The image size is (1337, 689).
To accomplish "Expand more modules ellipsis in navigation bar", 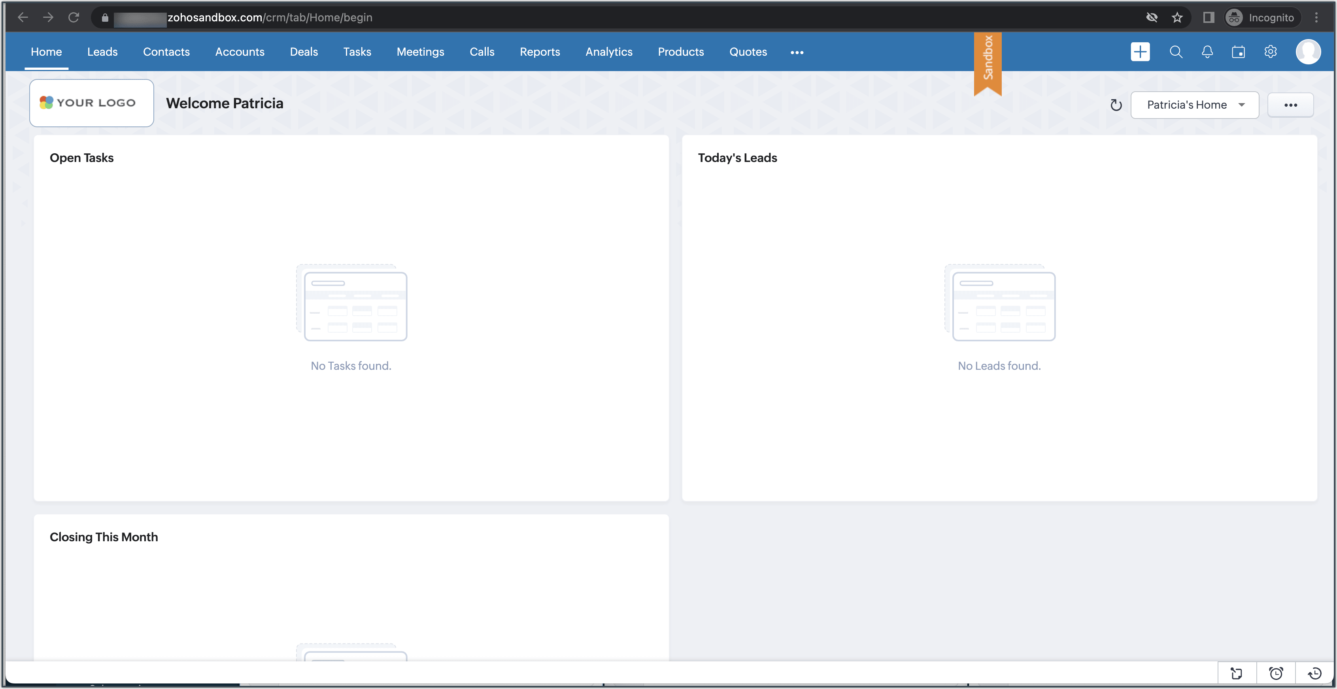I will point(797,53).
